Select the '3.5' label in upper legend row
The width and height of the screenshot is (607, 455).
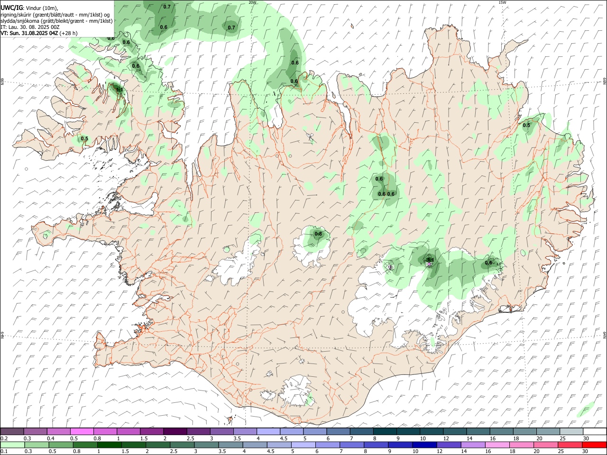[x=237, y=438]
